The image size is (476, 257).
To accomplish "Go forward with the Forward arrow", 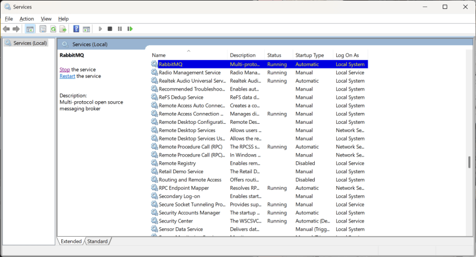I will pos(16,29).
